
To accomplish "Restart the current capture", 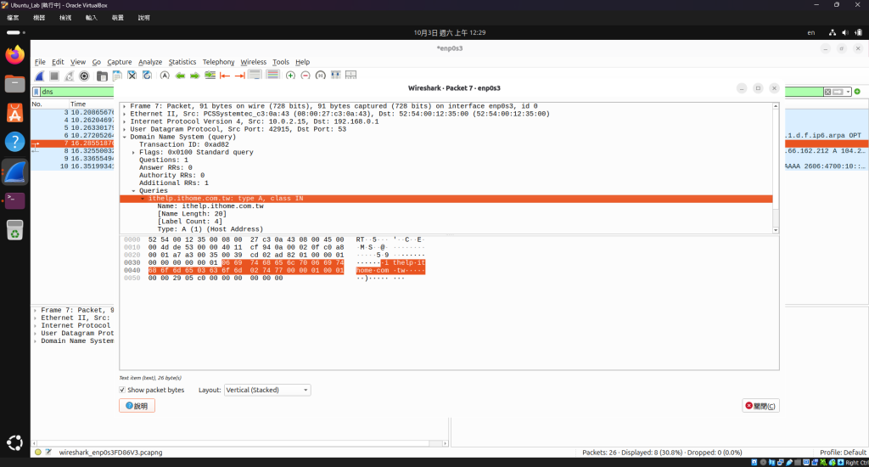I will pyautogui.click(x=70, y=76).
